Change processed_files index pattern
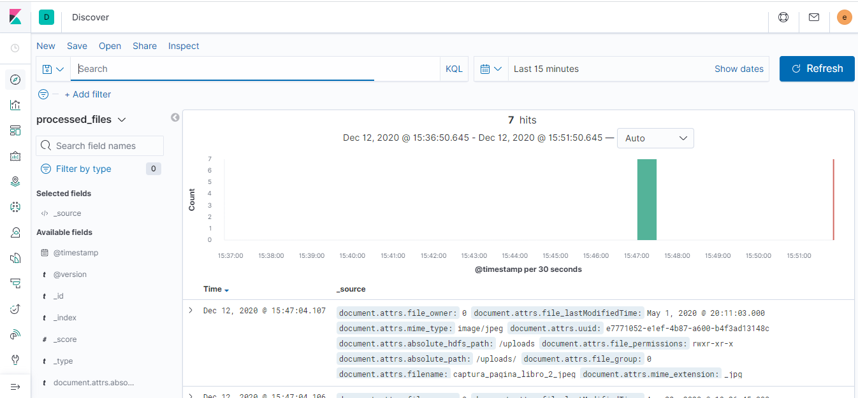The image size is (858, 398). click(x=81, y=119)
